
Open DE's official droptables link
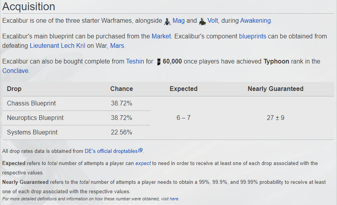(x=111, y=151)
